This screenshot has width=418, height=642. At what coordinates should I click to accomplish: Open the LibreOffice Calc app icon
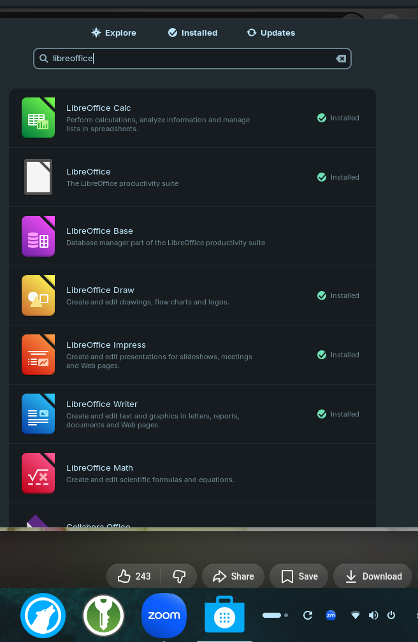[x=38, y=118]
